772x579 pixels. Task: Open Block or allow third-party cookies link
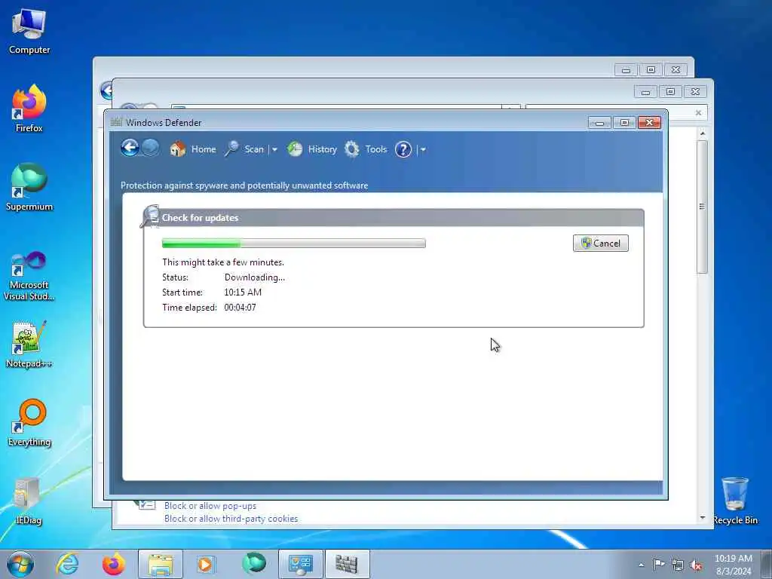coord(231,519)
